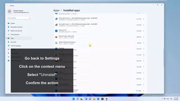Open three-dot menu beside 63.3 MB app
Screen dimensions: 180x101
(x=144, y=91)
